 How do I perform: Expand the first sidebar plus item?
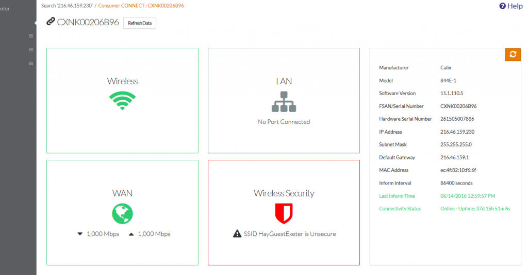point(31,36)
